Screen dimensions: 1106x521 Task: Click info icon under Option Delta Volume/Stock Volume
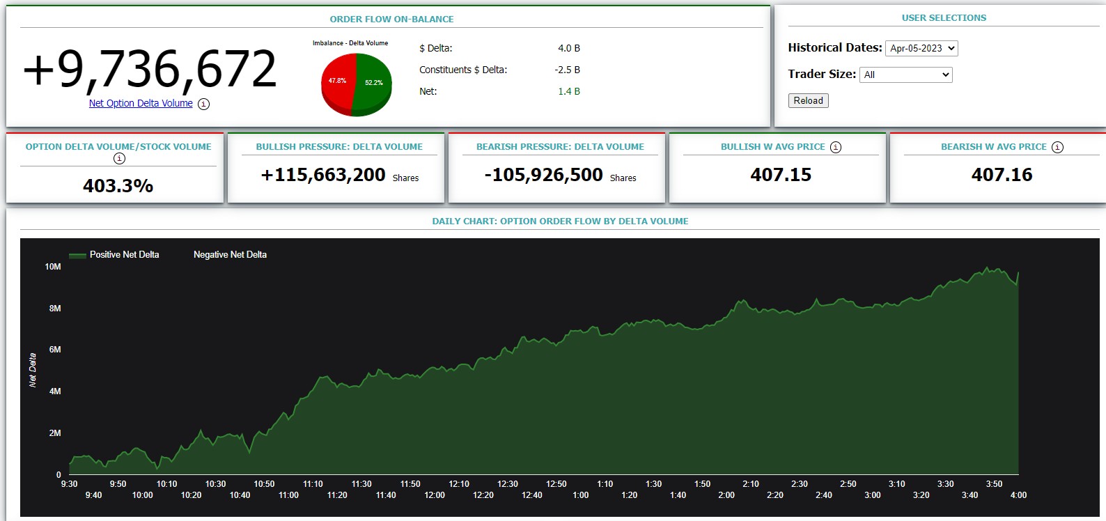(119, 159)
